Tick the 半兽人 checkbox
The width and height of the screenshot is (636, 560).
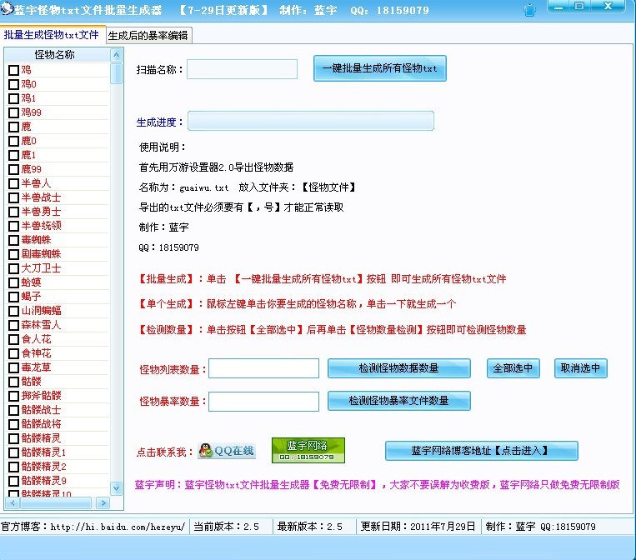[13, 184]
